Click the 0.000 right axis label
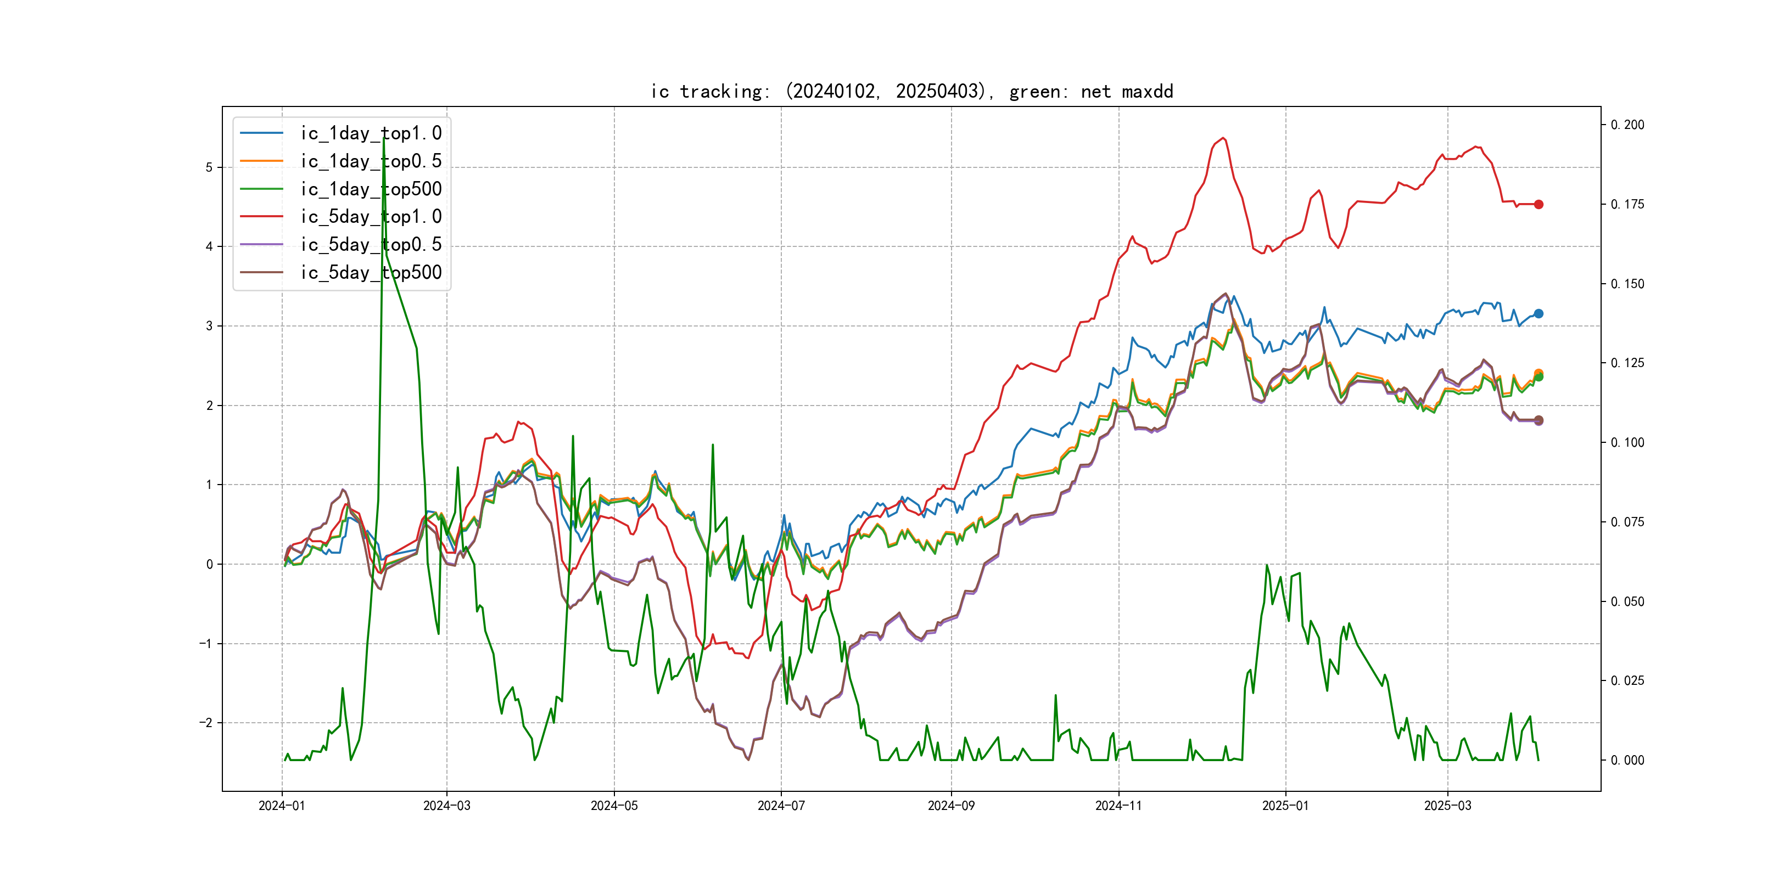Viewport: 1779px width, 889px height. (x=1627, y=760)
